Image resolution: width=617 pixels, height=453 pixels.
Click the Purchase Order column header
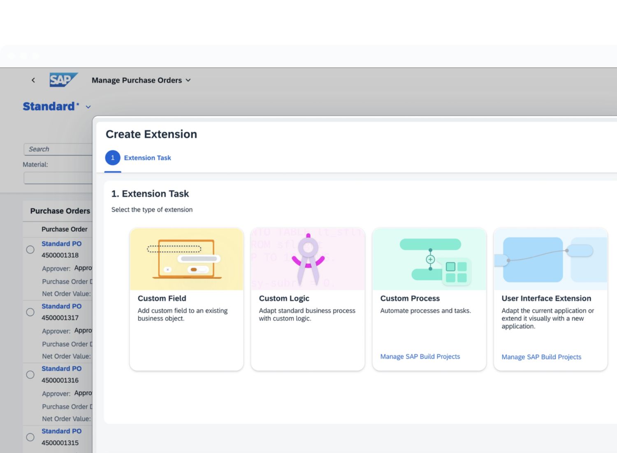coord(65,229)
